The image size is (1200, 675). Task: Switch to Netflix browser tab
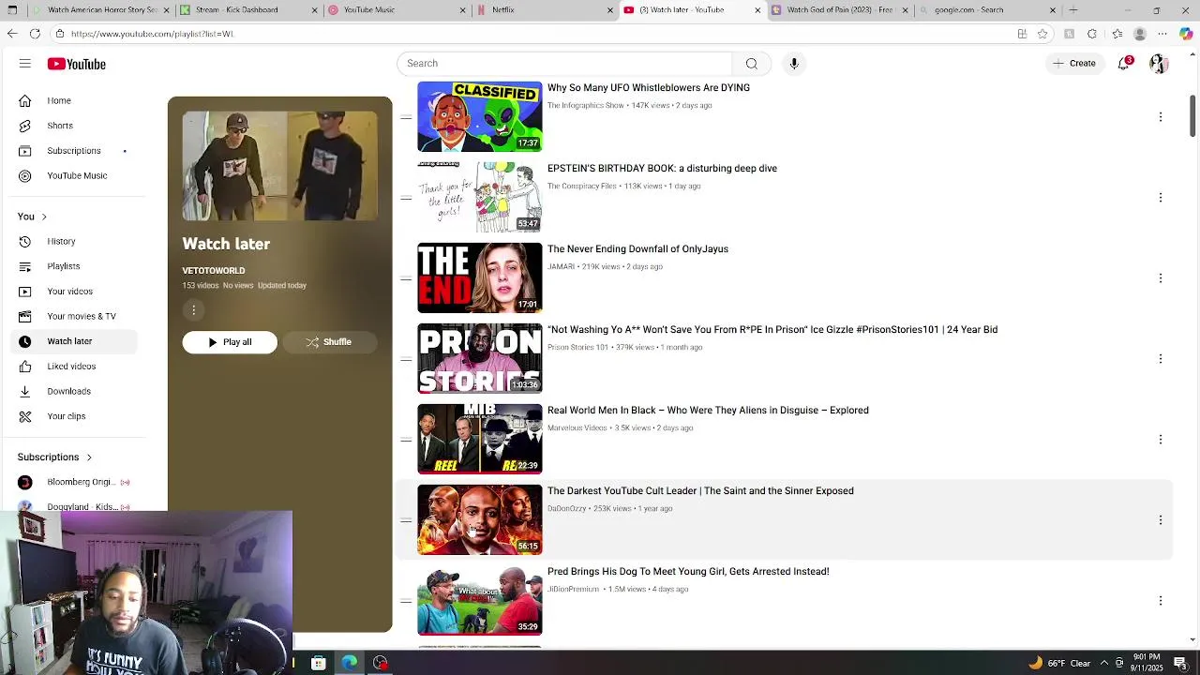click(x=544, y=10)
